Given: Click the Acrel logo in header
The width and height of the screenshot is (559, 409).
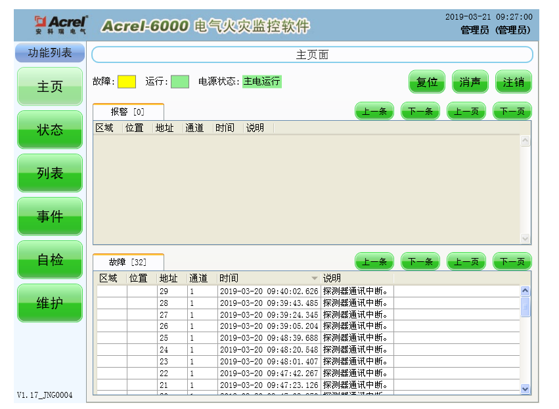Looking at the screenshot, I should tap(61, 25).
